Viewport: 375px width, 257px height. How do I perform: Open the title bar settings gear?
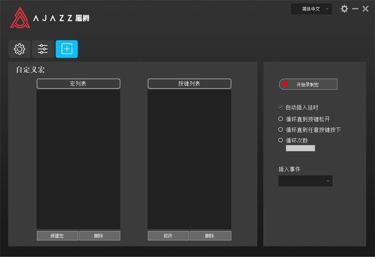tap(344, 8)
